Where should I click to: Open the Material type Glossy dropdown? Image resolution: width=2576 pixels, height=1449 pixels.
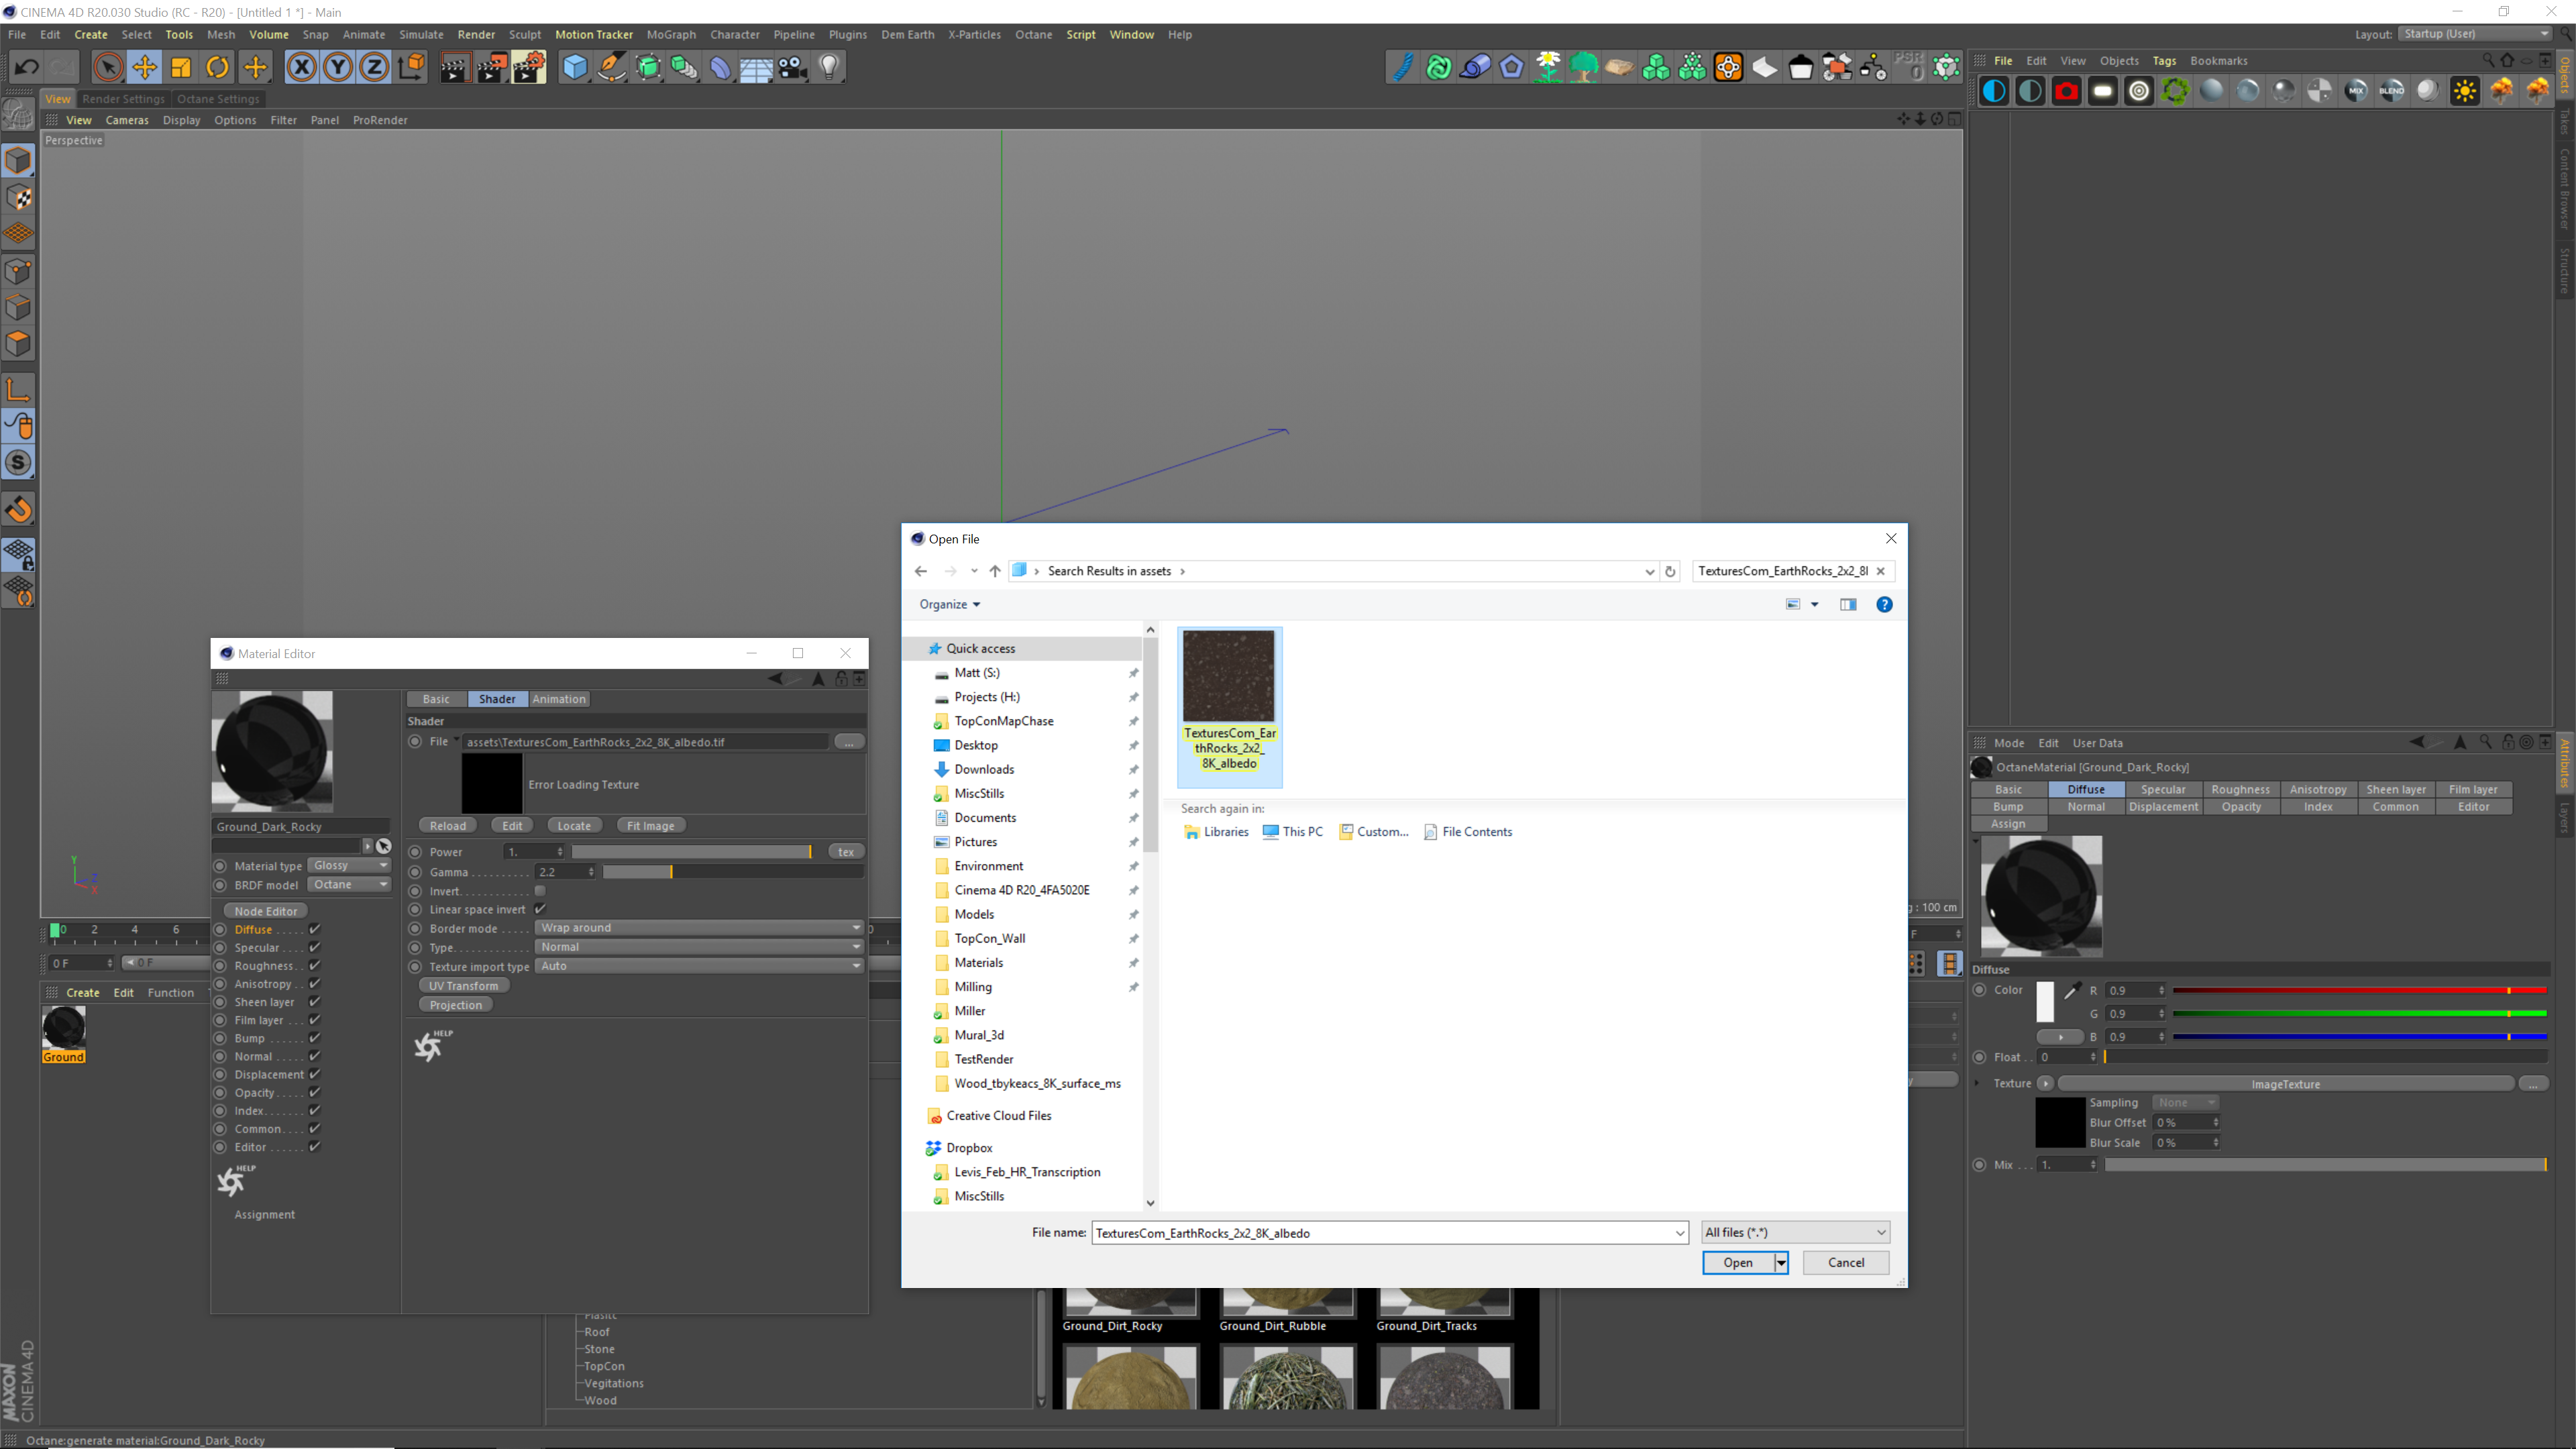(x=349, y=865)
